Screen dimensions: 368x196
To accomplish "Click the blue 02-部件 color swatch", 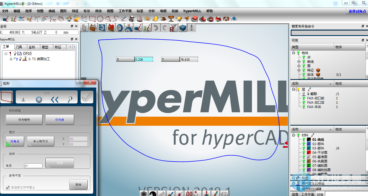I will point(309,144).
